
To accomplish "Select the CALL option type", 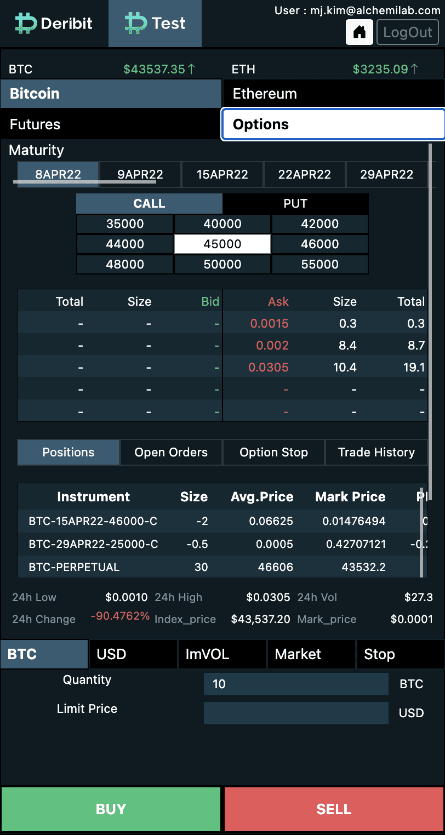I will 149,204.
